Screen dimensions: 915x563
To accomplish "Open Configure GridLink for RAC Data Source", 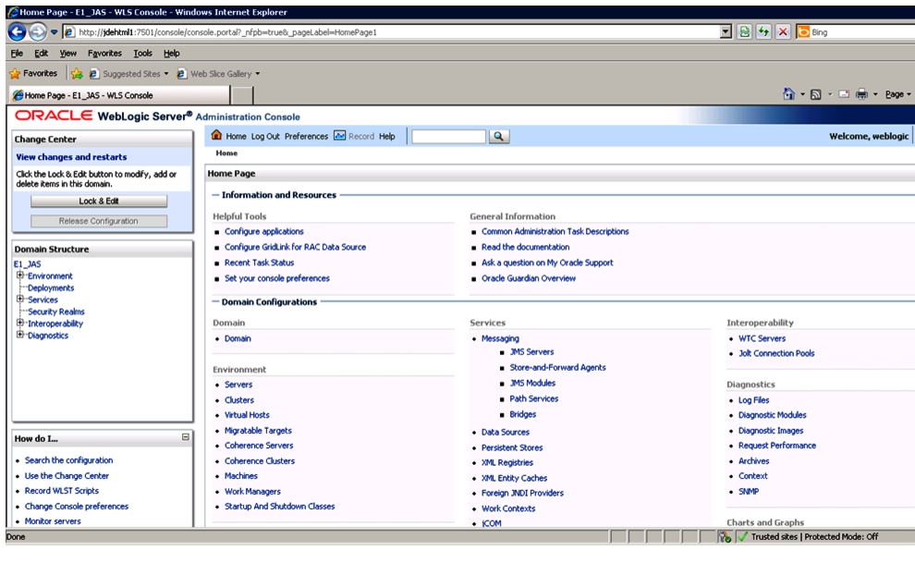I will [295, 248].
